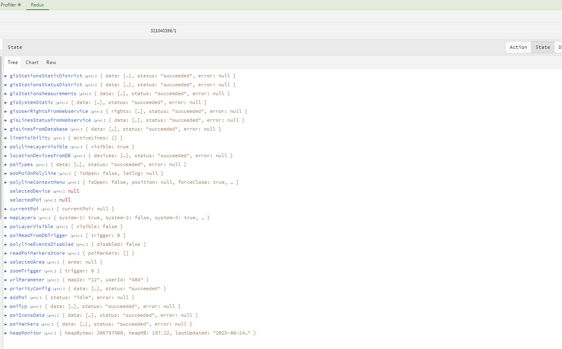
Task: Switch to the Raw tab
Action: (x=51, y=62)
